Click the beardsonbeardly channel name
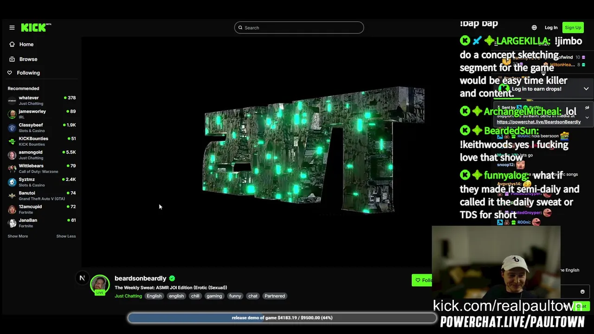594x334 pixels. tap(140, 278)
